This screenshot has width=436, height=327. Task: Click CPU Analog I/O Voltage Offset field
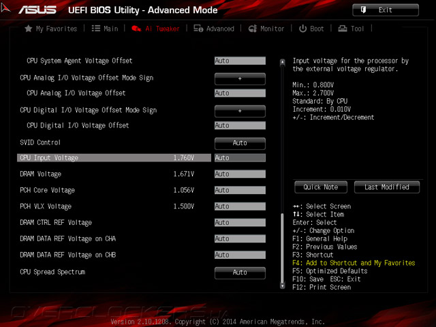tap(240, 93)
